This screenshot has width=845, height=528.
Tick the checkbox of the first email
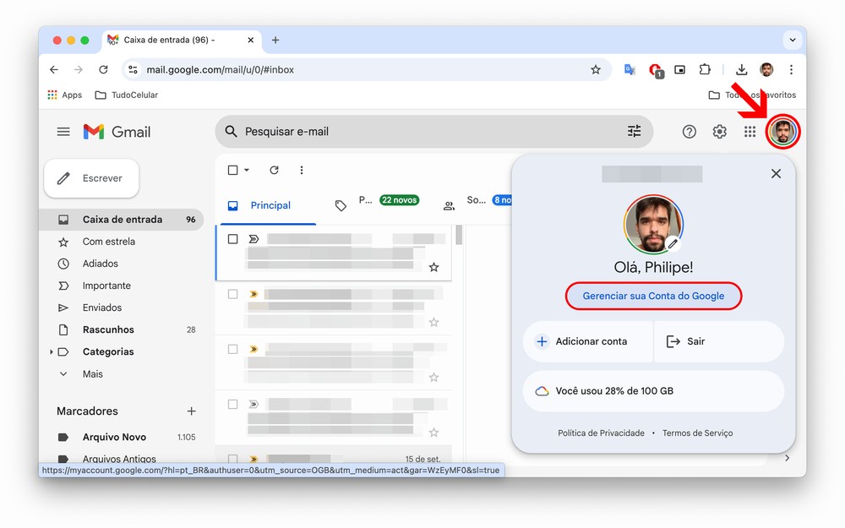click(x=233, y=239)
